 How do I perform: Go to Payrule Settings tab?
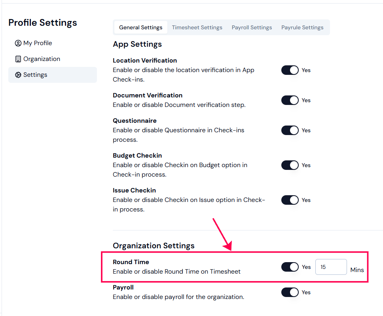(302, 27)
